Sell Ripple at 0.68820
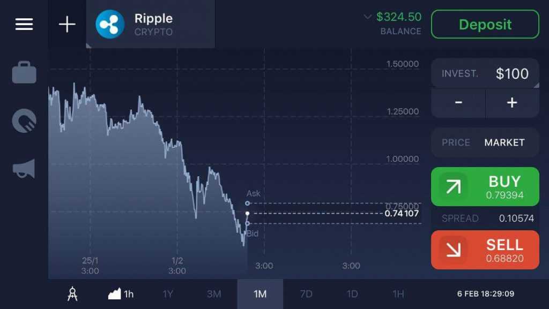The image size is (549, 309). point(485,250)
